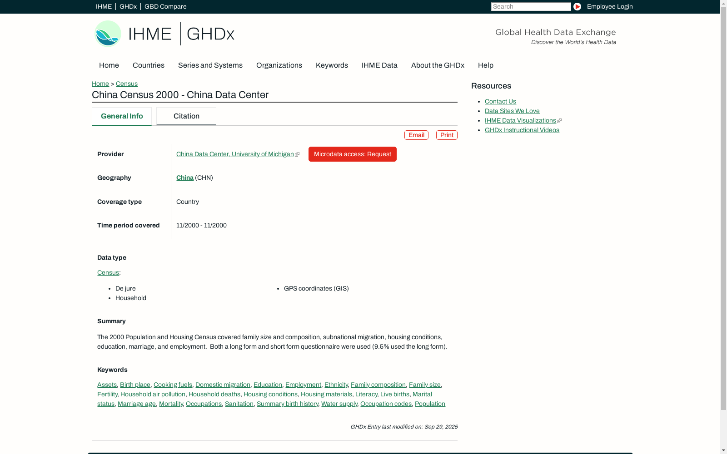Open the Keywords menu item
Image resolution: width=727 pixels, height=454 pixels.
tap(332, 65)
